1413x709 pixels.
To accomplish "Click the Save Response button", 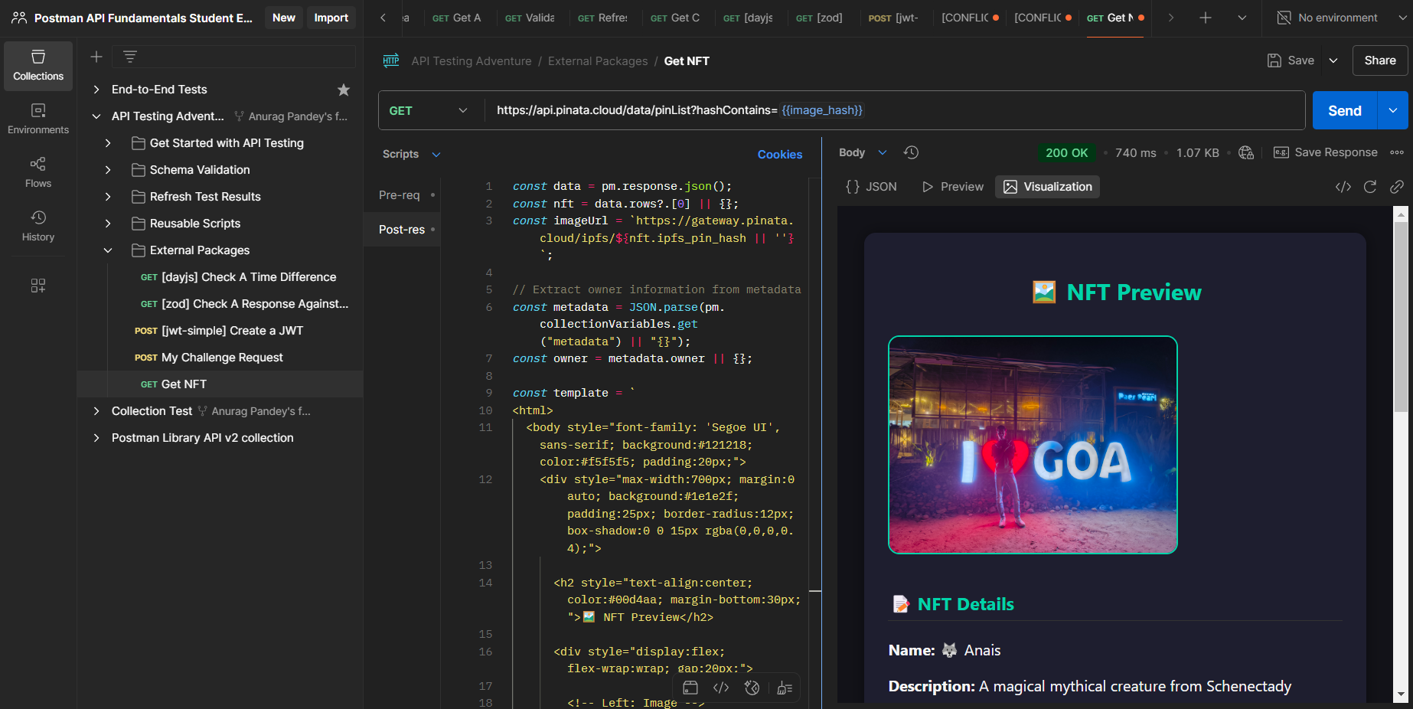I will (1326, 152).
